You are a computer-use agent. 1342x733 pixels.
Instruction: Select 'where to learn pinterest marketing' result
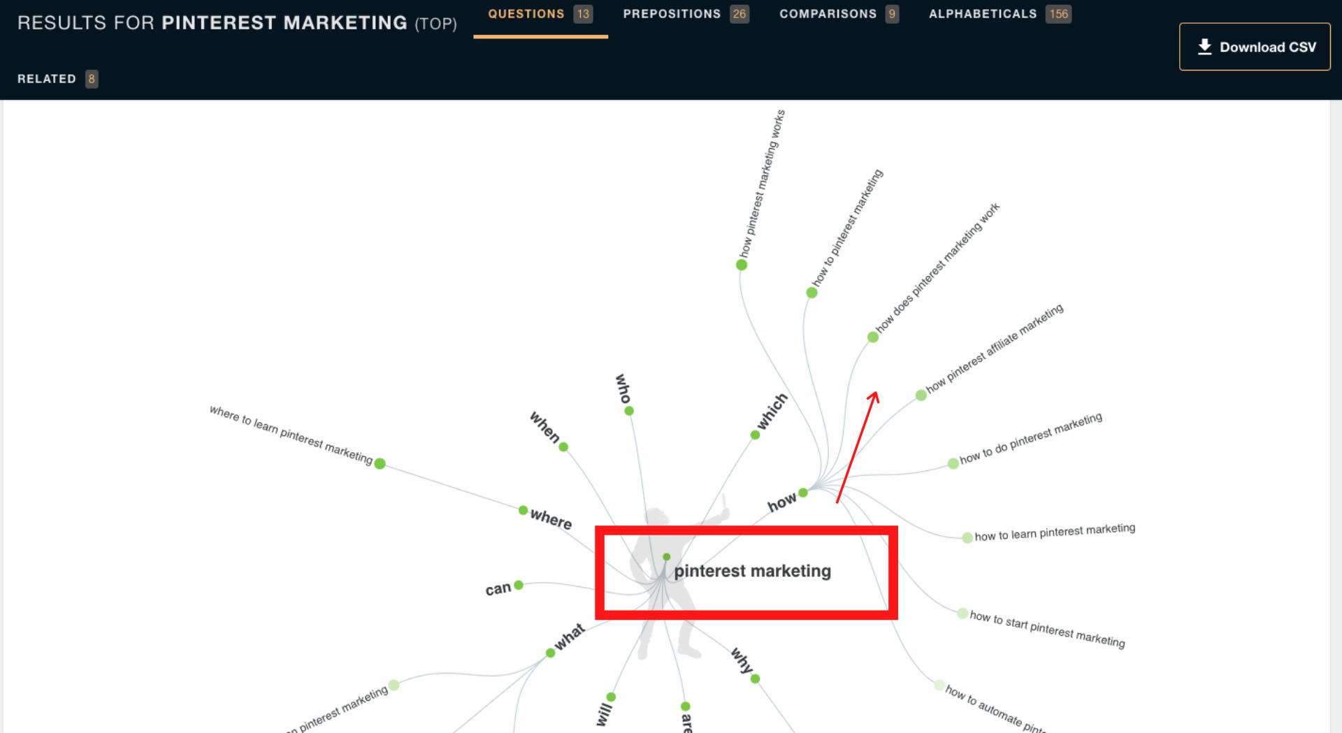[x=291, y=435]
